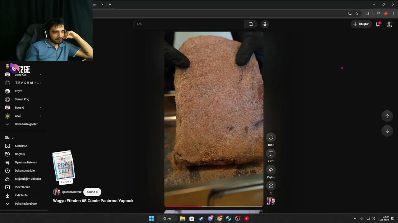Expand the 1 ürün product dropdown
398x223 pixels.
pos(66,182)
